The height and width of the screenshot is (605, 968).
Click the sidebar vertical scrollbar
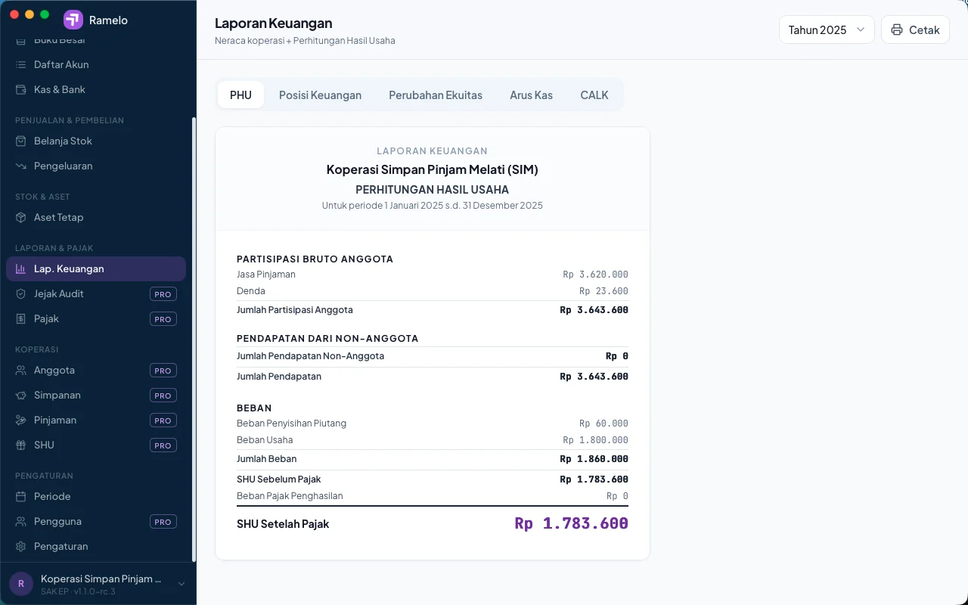click(194, 338)
